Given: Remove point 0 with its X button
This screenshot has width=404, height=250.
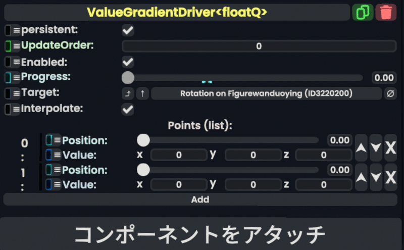Looking at the screenshot, I should pos(390,147).
